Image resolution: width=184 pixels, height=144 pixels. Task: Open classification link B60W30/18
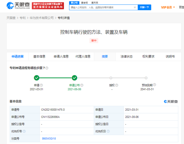pos(49,139)
